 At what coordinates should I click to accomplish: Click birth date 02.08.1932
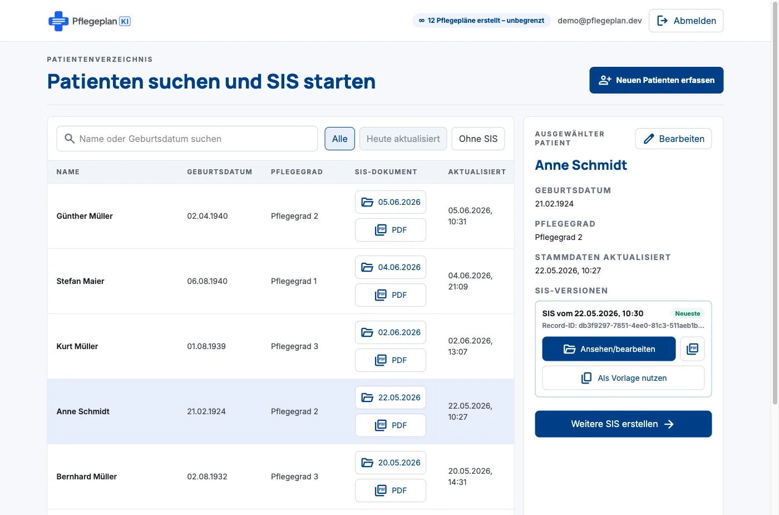pos(207,477)
